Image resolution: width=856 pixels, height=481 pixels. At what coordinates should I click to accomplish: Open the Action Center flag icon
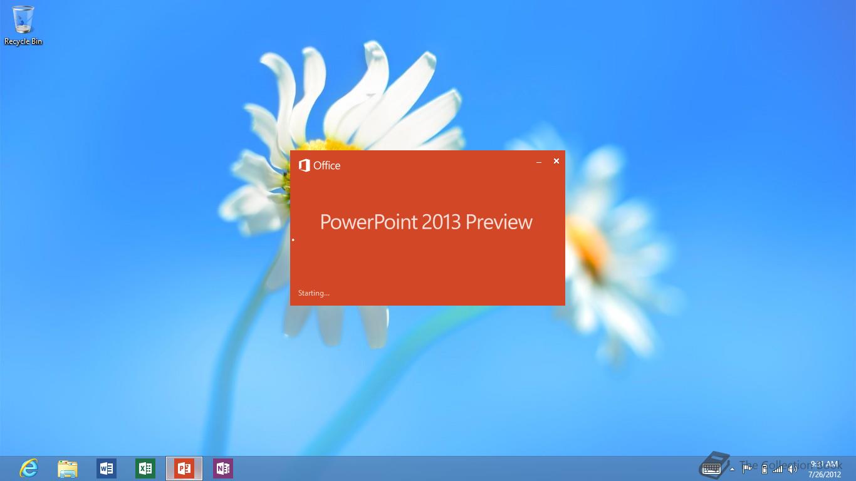pos(747,468)
